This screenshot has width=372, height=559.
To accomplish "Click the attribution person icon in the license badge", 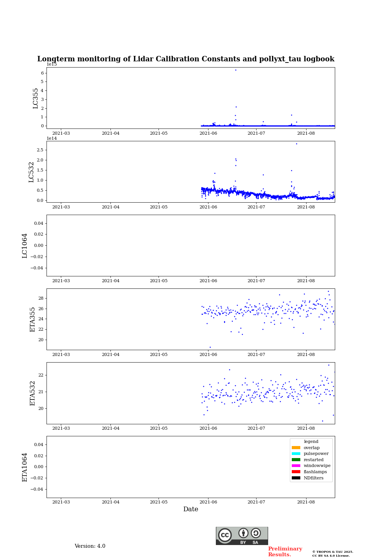I will (x=243, y=533).
